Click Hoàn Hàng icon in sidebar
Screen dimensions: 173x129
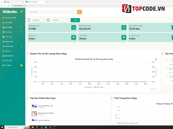click(3, 42)
